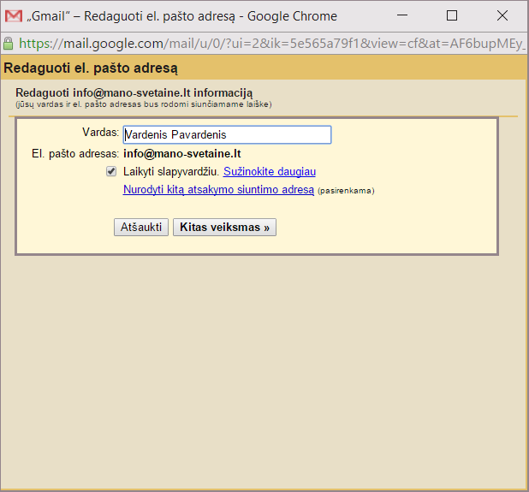Screen dimensions: 529x492
Task: Click the '(pasirenkama)' optional note text
Action: (346, 191)
